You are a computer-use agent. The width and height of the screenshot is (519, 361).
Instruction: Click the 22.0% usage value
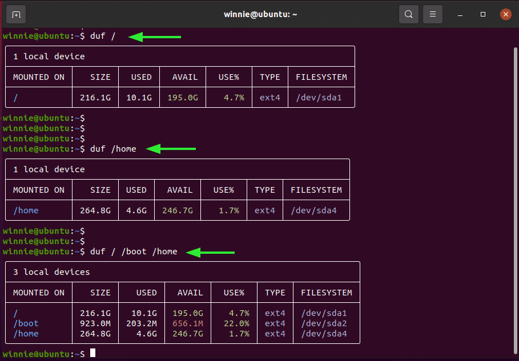point(236,323)
